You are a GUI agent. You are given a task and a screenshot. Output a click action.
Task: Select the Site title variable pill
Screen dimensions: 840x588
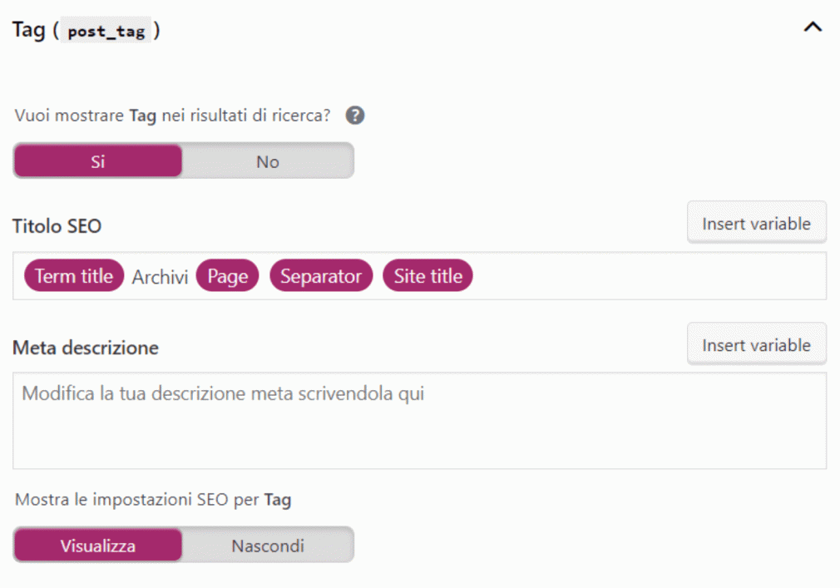pos(427,276)
